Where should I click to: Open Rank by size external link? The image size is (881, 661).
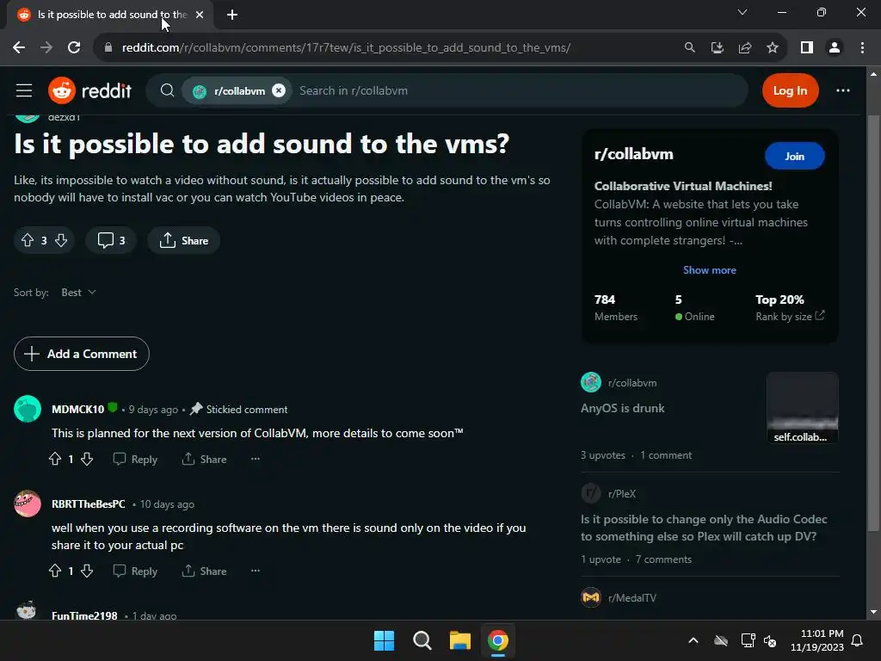pos(790,316)
